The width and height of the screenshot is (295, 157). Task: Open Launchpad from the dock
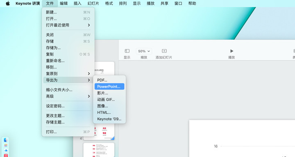(6, 145)
